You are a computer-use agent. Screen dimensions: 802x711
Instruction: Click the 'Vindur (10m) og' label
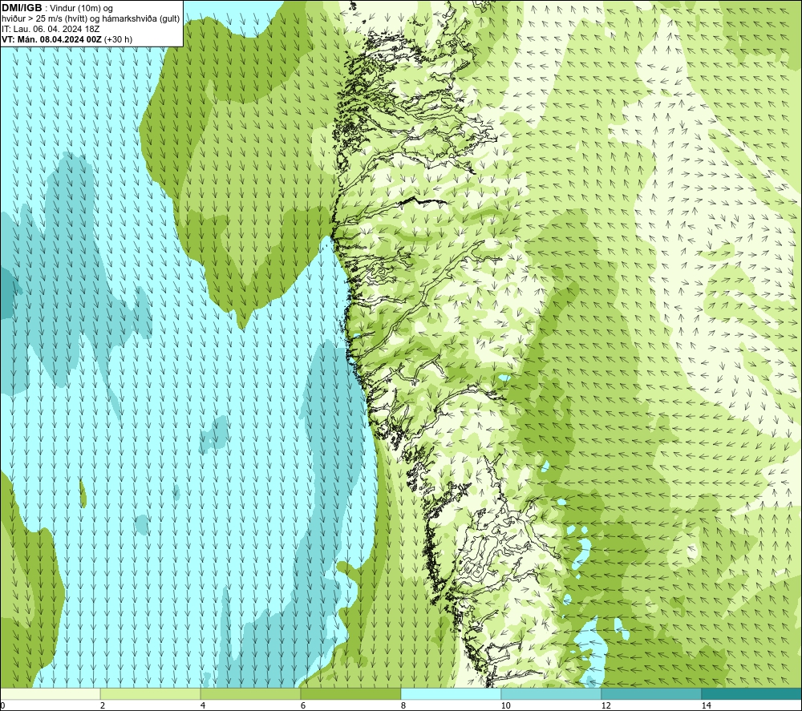click(82, 9)
